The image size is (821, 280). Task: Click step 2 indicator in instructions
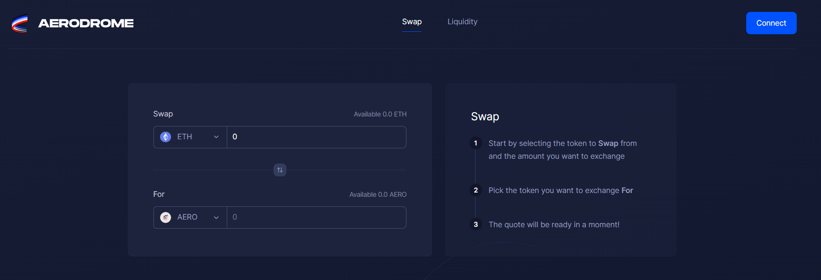476,190
